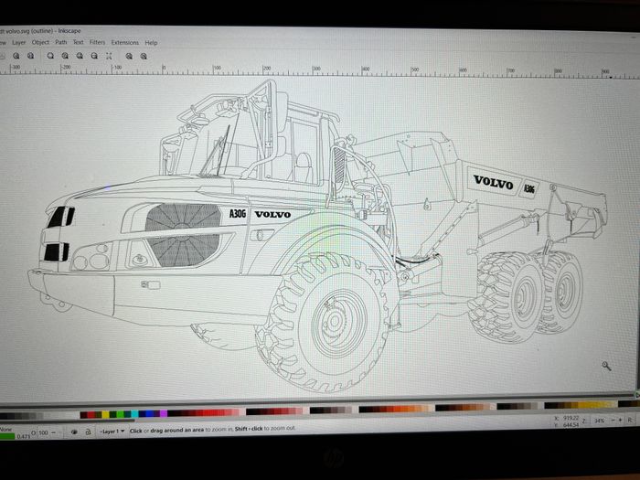Click the Zoom to Page Width icon
The width and height of the screenshot is (640, 480).
(x=94, y=56)
